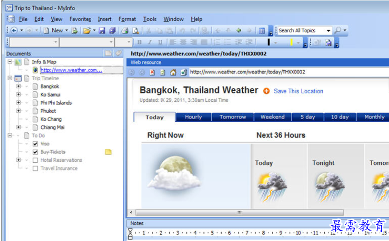Collapse the To Do tree node
This screenshot has height=241, width=389.
[10, 135]
